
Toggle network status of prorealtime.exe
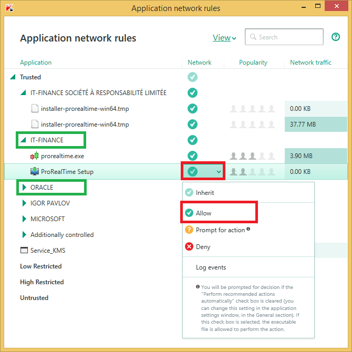tap(192, 156)
